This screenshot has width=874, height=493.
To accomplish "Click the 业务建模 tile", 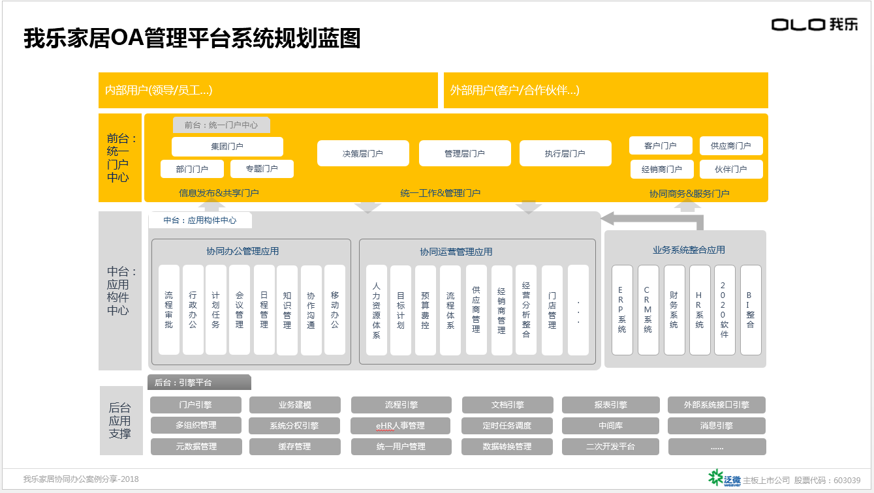I will pyautogui.click(x=295, y=405).
